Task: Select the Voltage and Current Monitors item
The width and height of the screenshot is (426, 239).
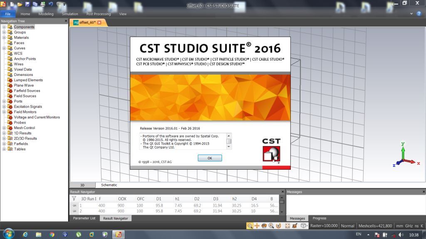Action: click(37, 117)
